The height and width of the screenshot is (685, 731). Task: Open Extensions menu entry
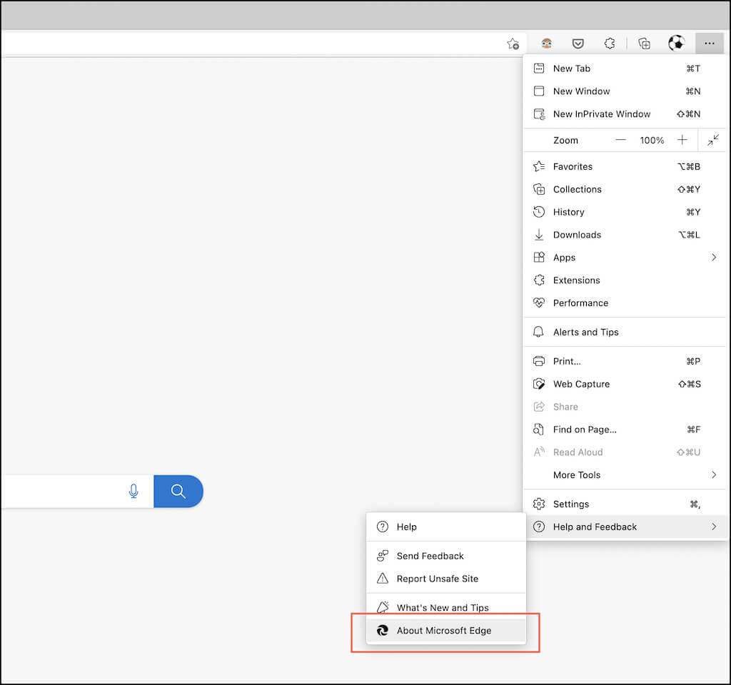coord(625,280)
